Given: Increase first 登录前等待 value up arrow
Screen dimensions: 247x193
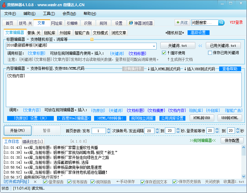Looking at the screenshot, I should click(x=217, y=129).
